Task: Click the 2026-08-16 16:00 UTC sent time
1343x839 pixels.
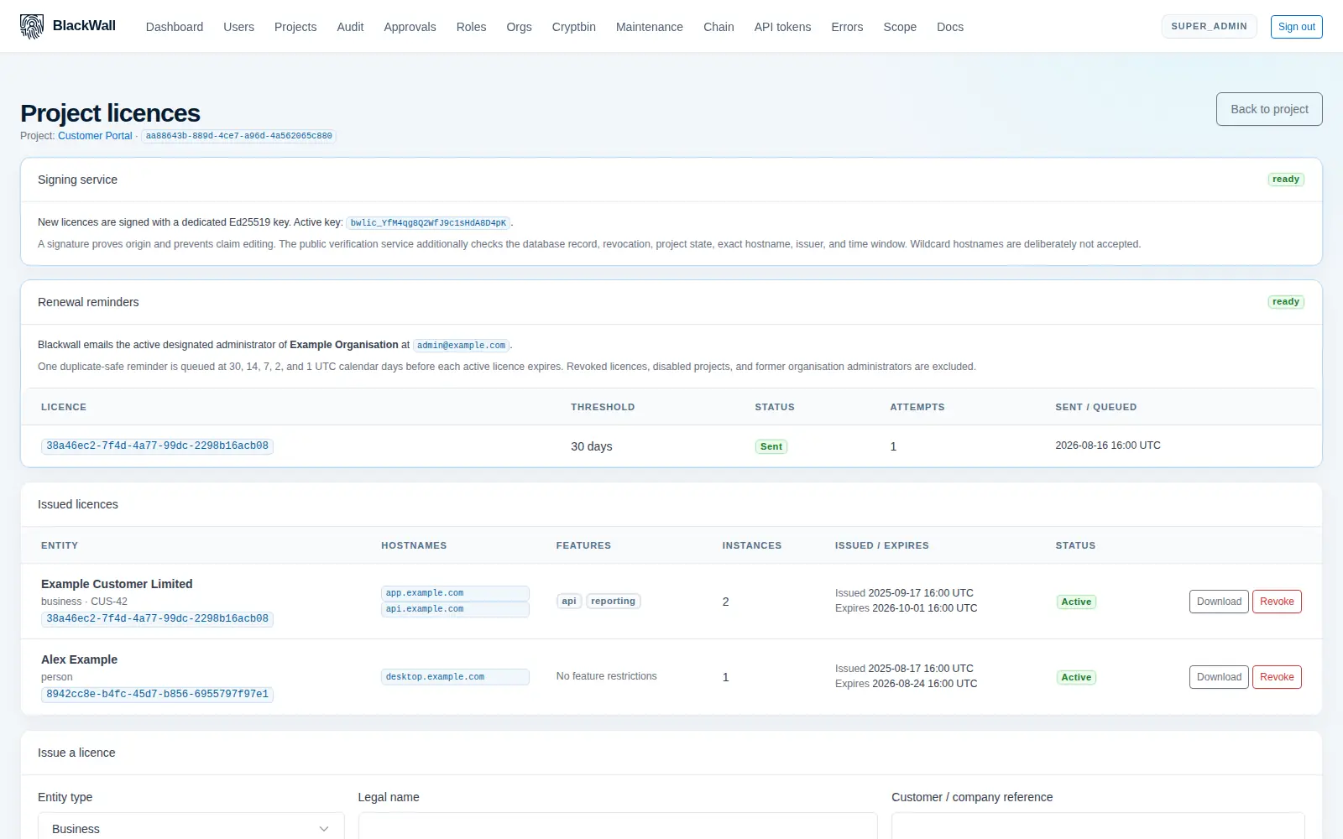Action: (1108, 446)
